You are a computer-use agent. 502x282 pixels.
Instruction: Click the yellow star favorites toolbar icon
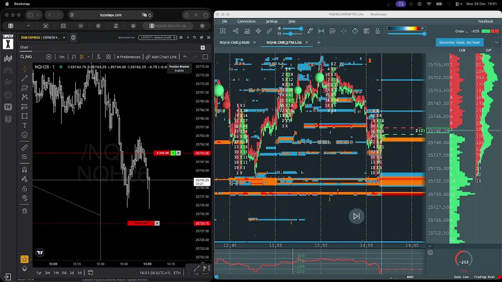click(24, 259)
